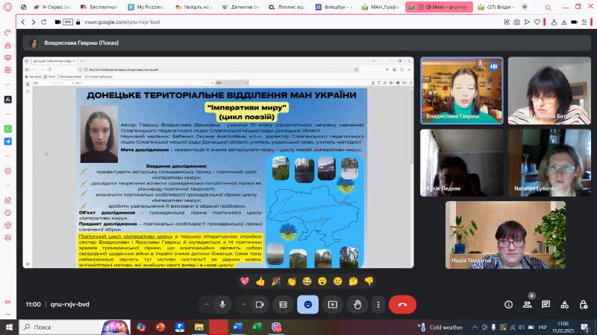
Task: Click the emoji reactions button
Action: 307,304
